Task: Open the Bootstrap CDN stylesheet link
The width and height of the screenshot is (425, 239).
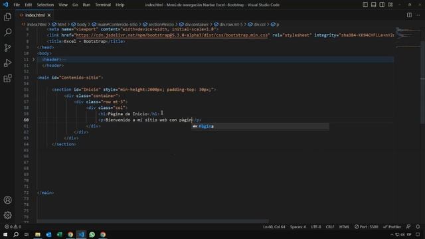Action: click(x=172, y=35)
